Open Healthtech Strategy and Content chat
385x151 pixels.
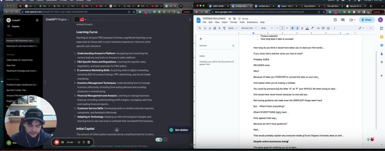coord(22,71)
